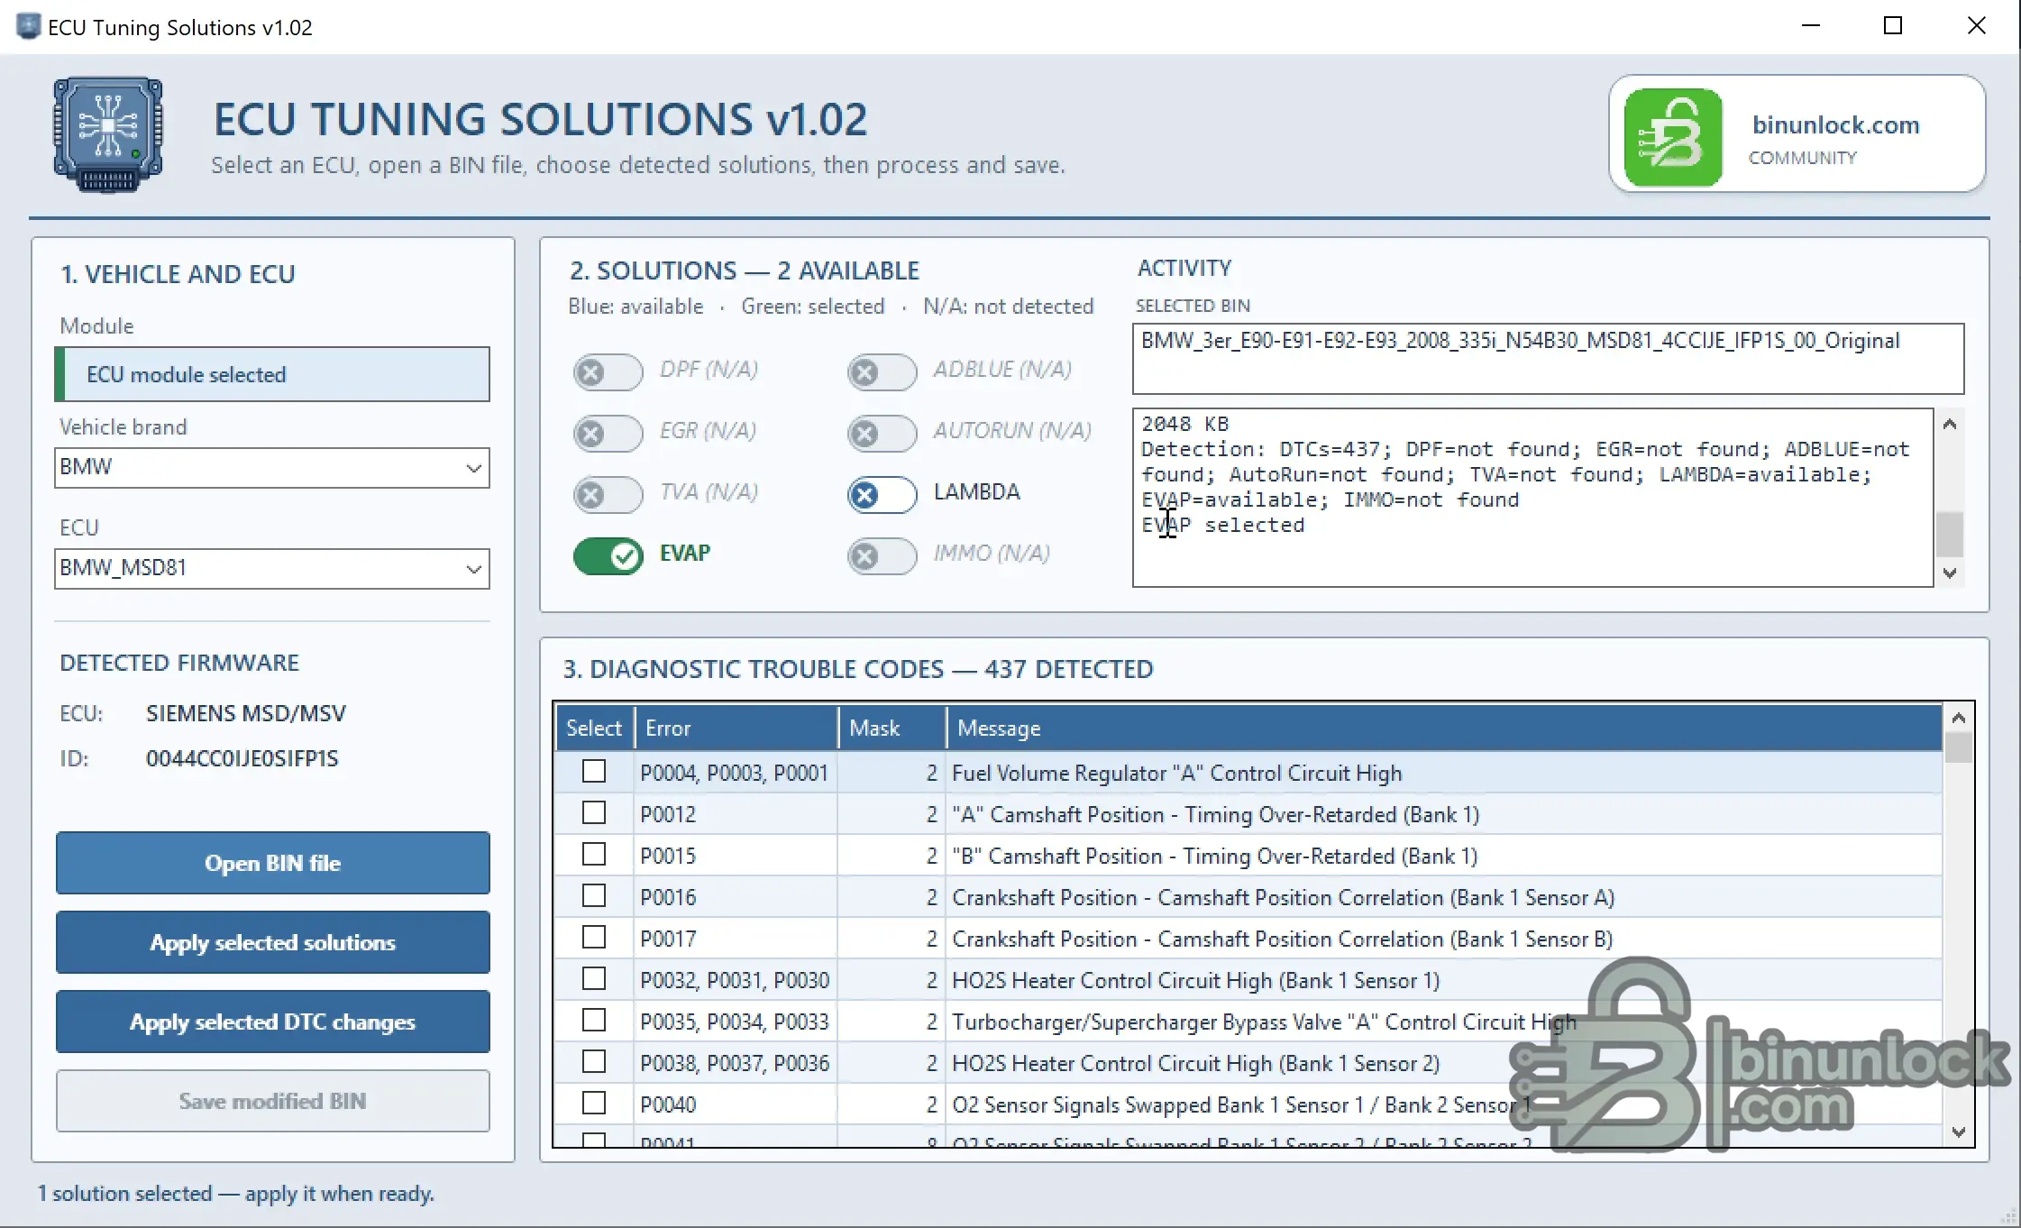This screenshot has height=1228, width=2021.
Task: Sort table by the Mask column header
Action: 892,728
